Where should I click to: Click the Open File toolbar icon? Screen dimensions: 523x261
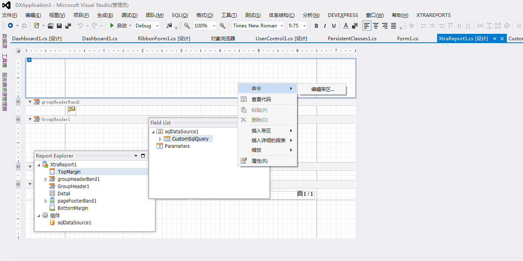[x=50, y=25]
